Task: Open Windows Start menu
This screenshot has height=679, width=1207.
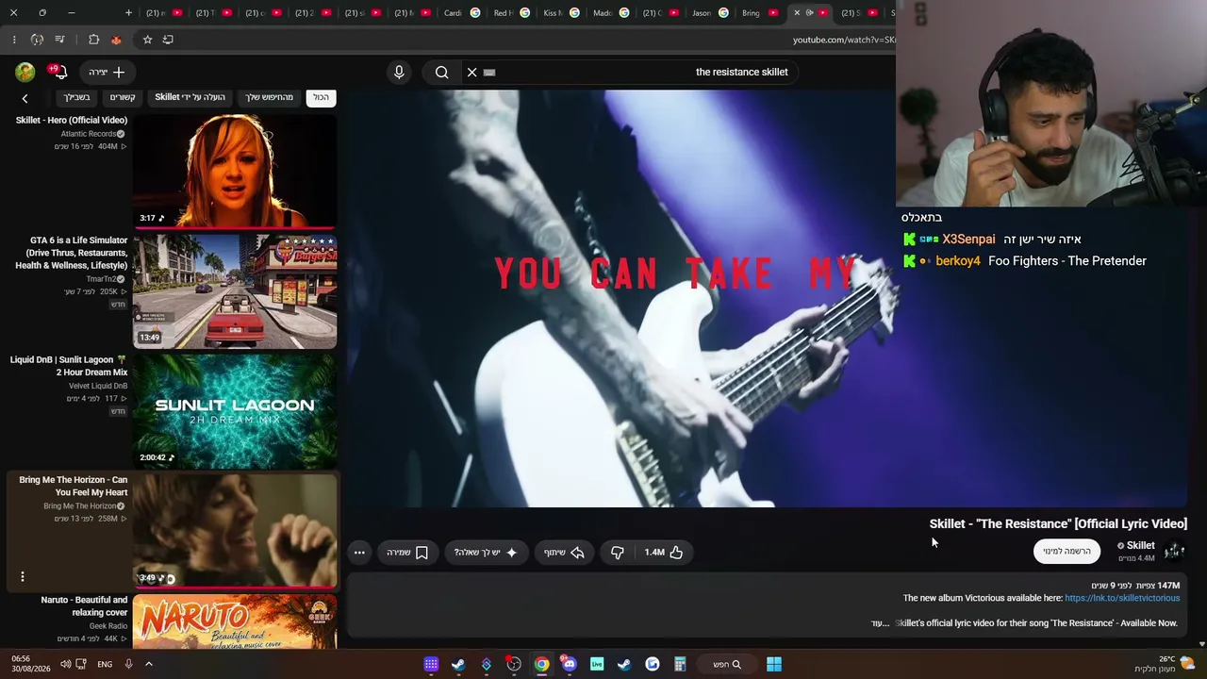Action: 773,664
